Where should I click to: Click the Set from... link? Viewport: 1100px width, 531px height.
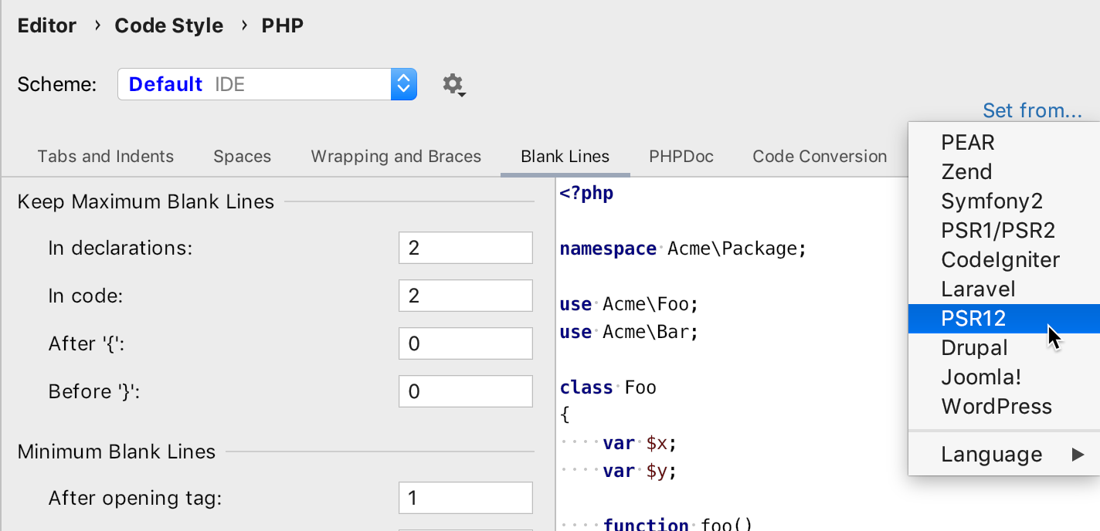tap(1033, 110)
